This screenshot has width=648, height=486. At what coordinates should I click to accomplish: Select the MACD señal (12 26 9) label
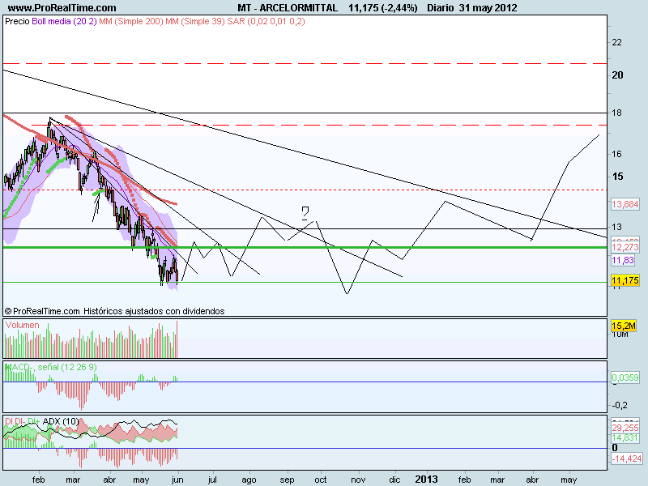point(51,367)
